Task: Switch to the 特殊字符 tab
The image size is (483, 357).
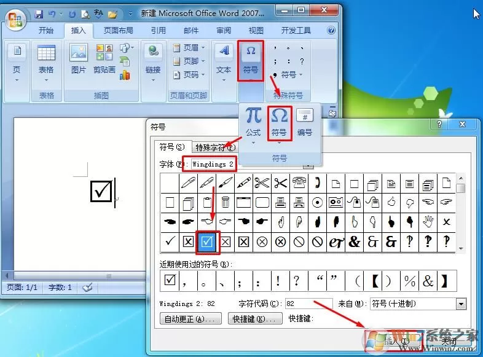Action: [x=214, y=147]
